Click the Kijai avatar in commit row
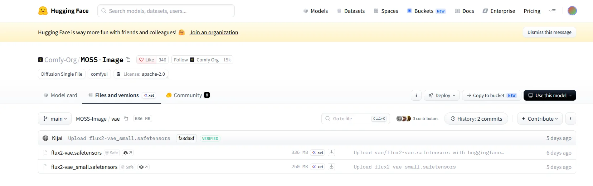The height and width of the screenshot is (186, 593). 45,138
